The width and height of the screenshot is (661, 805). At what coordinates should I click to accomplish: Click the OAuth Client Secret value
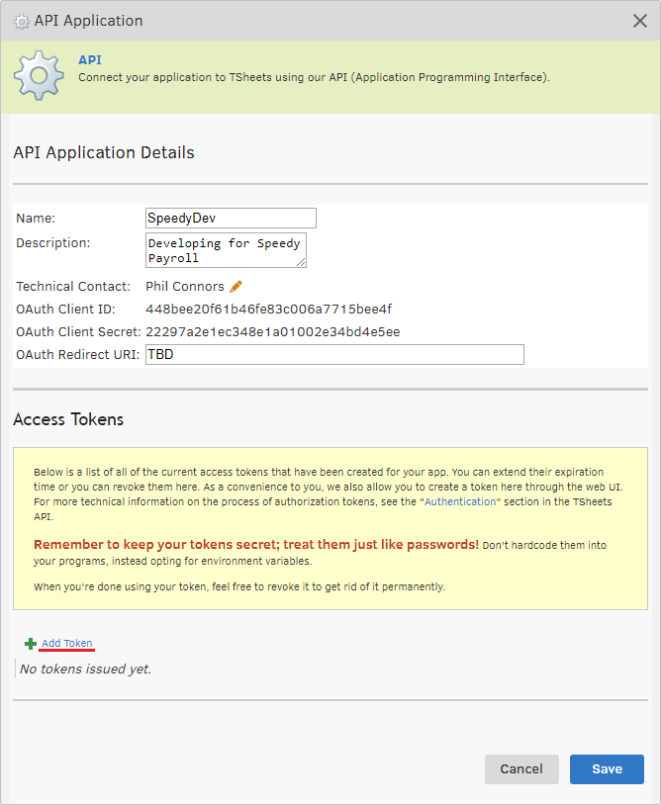point(272,332)
